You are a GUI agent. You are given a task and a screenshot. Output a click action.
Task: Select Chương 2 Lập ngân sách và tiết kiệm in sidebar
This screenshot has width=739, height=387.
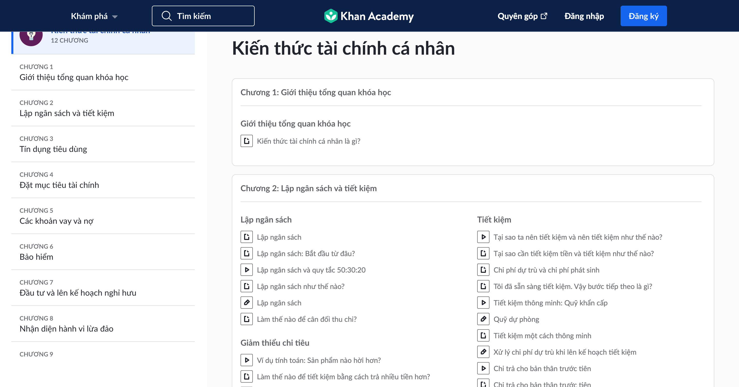pyautogui.click(x=103, y=108)
